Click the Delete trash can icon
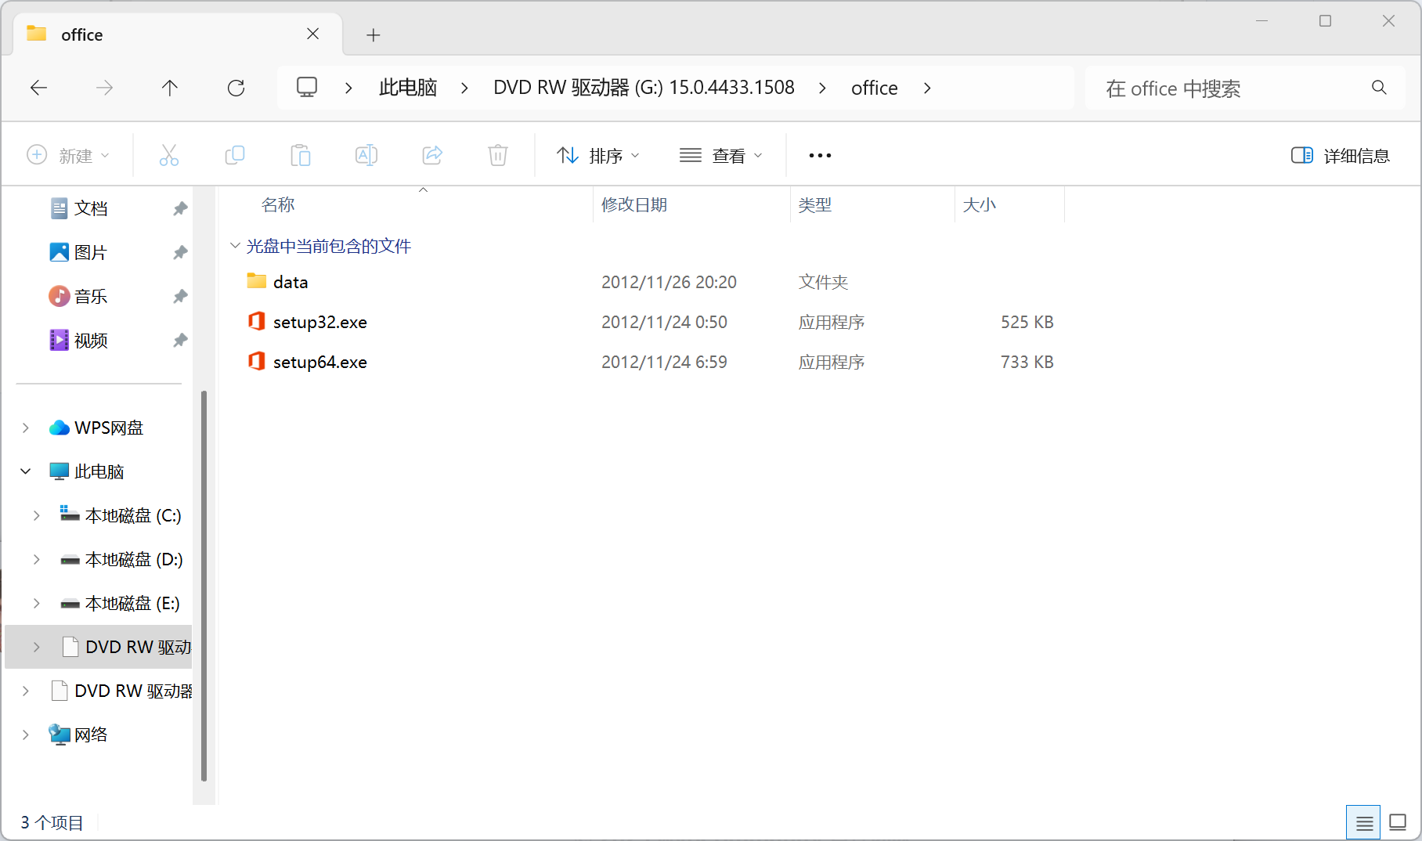This screenshot has height=841, width=1422. [497, 155]
